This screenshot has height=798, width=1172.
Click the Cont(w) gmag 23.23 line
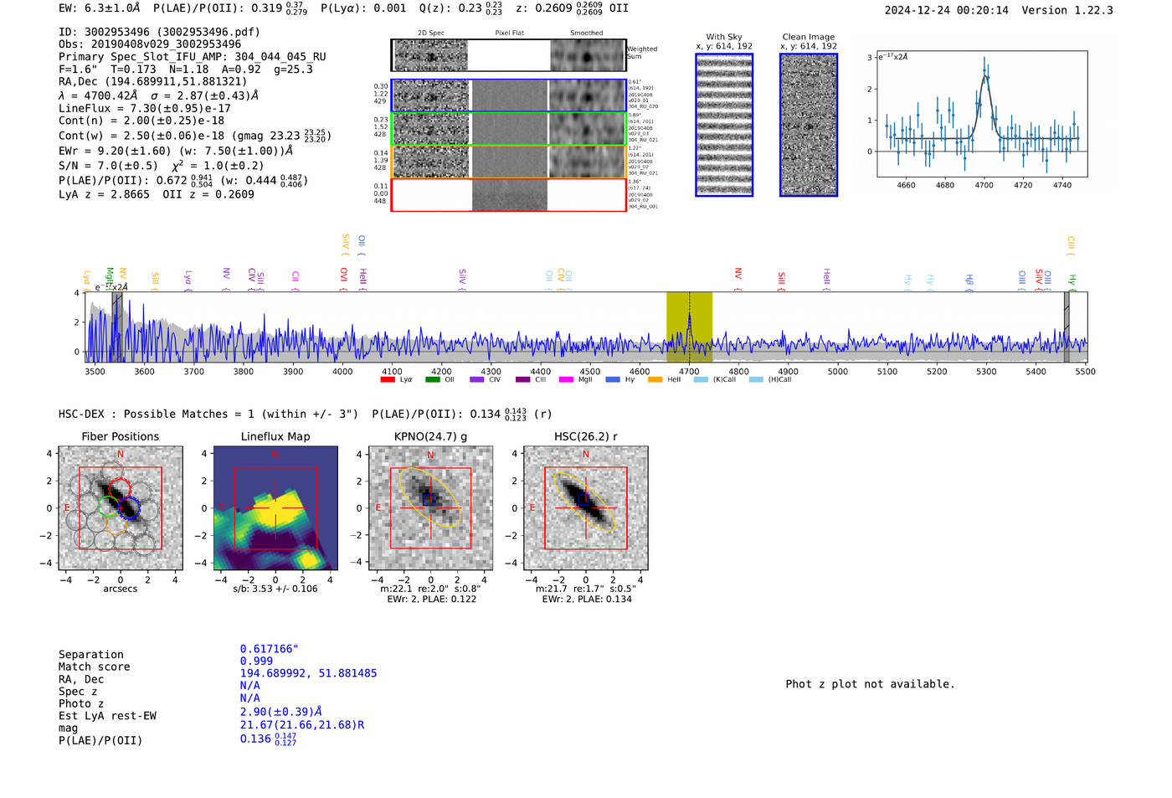tap(195, 135)
